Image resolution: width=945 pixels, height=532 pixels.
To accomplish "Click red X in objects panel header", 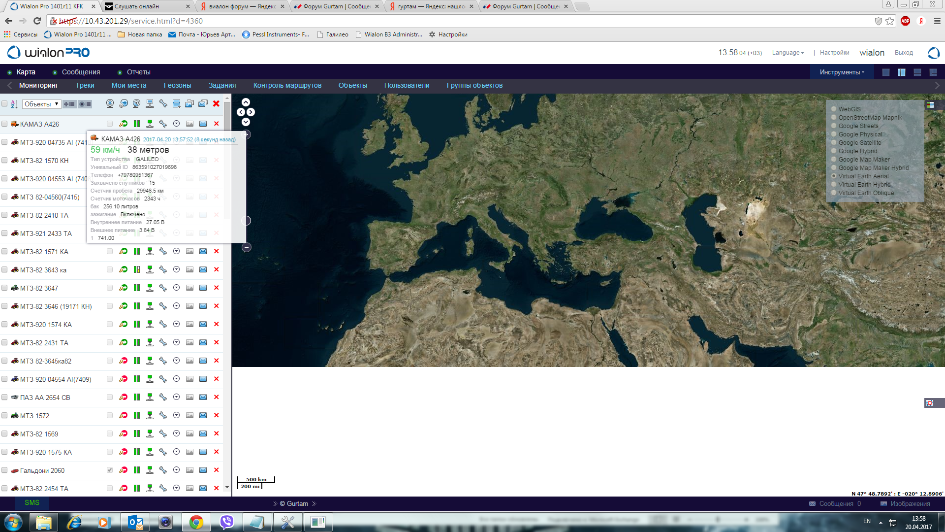I will click(216, 104).
